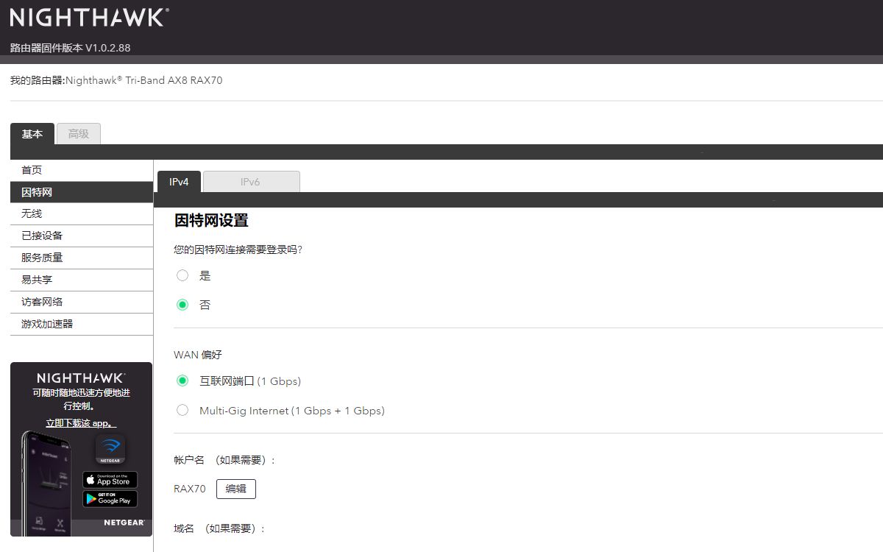This screenshot has height=552, width=883.
Task: Open the Google Play download badge
Action: (x=110, y=499)
